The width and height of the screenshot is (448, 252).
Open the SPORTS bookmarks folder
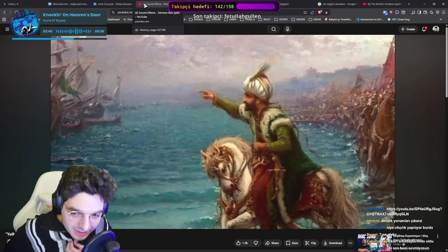pos(281,20)
